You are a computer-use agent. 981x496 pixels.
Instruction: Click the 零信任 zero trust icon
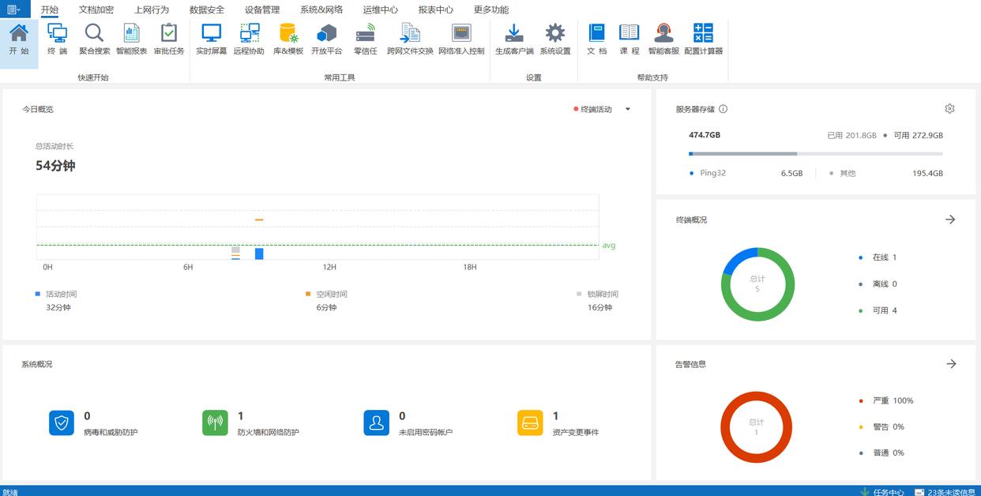[365, 39]
